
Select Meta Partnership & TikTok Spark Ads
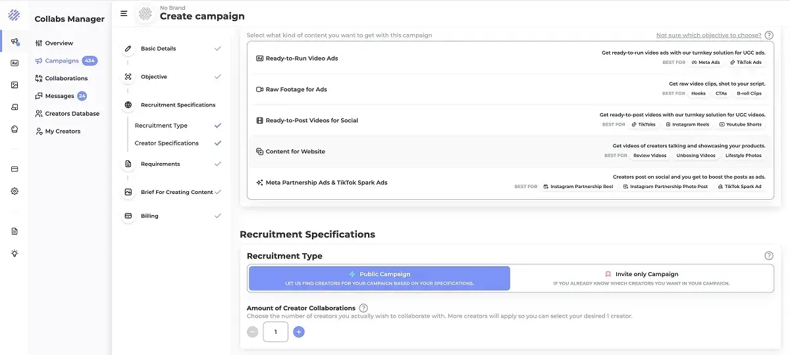[x=510, y=183]
